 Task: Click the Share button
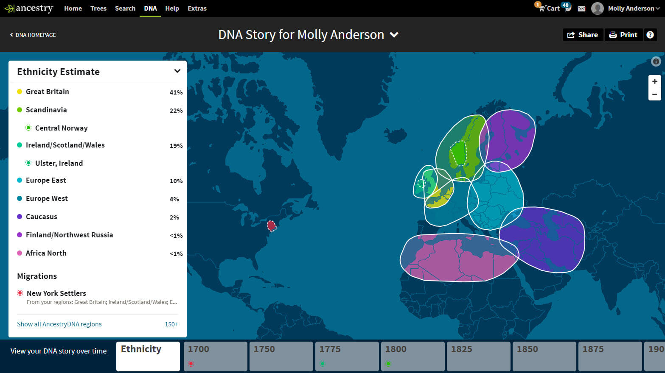583,35
